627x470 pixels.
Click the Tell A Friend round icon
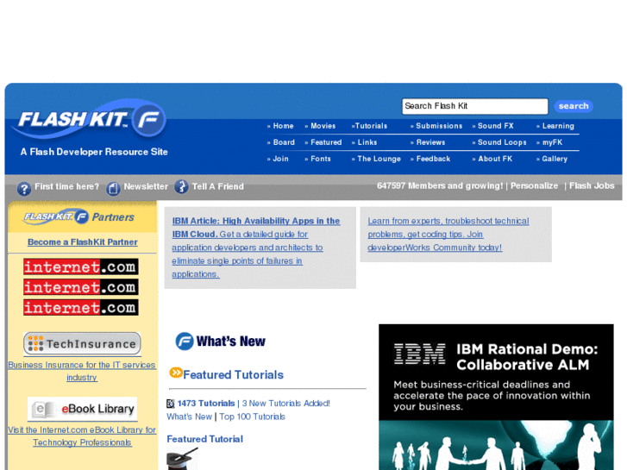click(x=181, y=186)
